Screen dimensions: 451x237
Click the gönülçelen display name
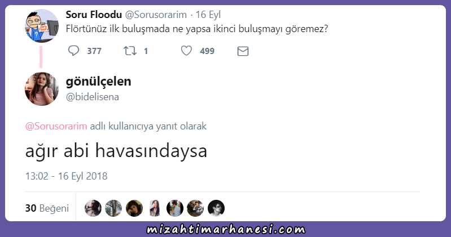pyautogui.click(x=98, y=82)
